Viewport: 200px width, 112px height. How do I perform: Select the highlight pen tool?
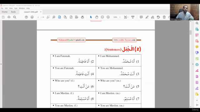147,17
